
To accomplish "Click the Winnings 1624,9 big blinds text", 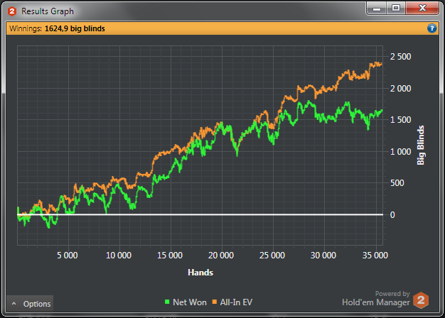I will point(57,28).
